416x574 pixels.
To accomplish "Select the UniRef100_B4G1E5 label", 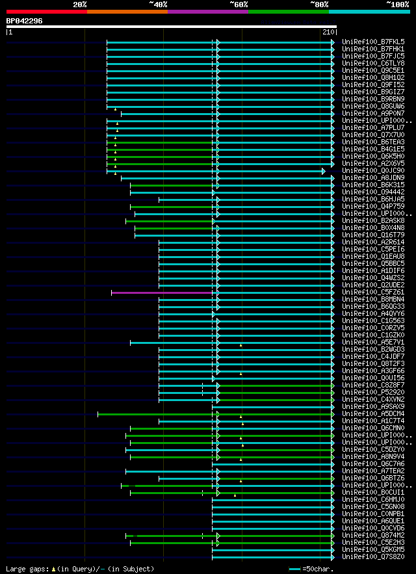I will click(x=373, y=149).
